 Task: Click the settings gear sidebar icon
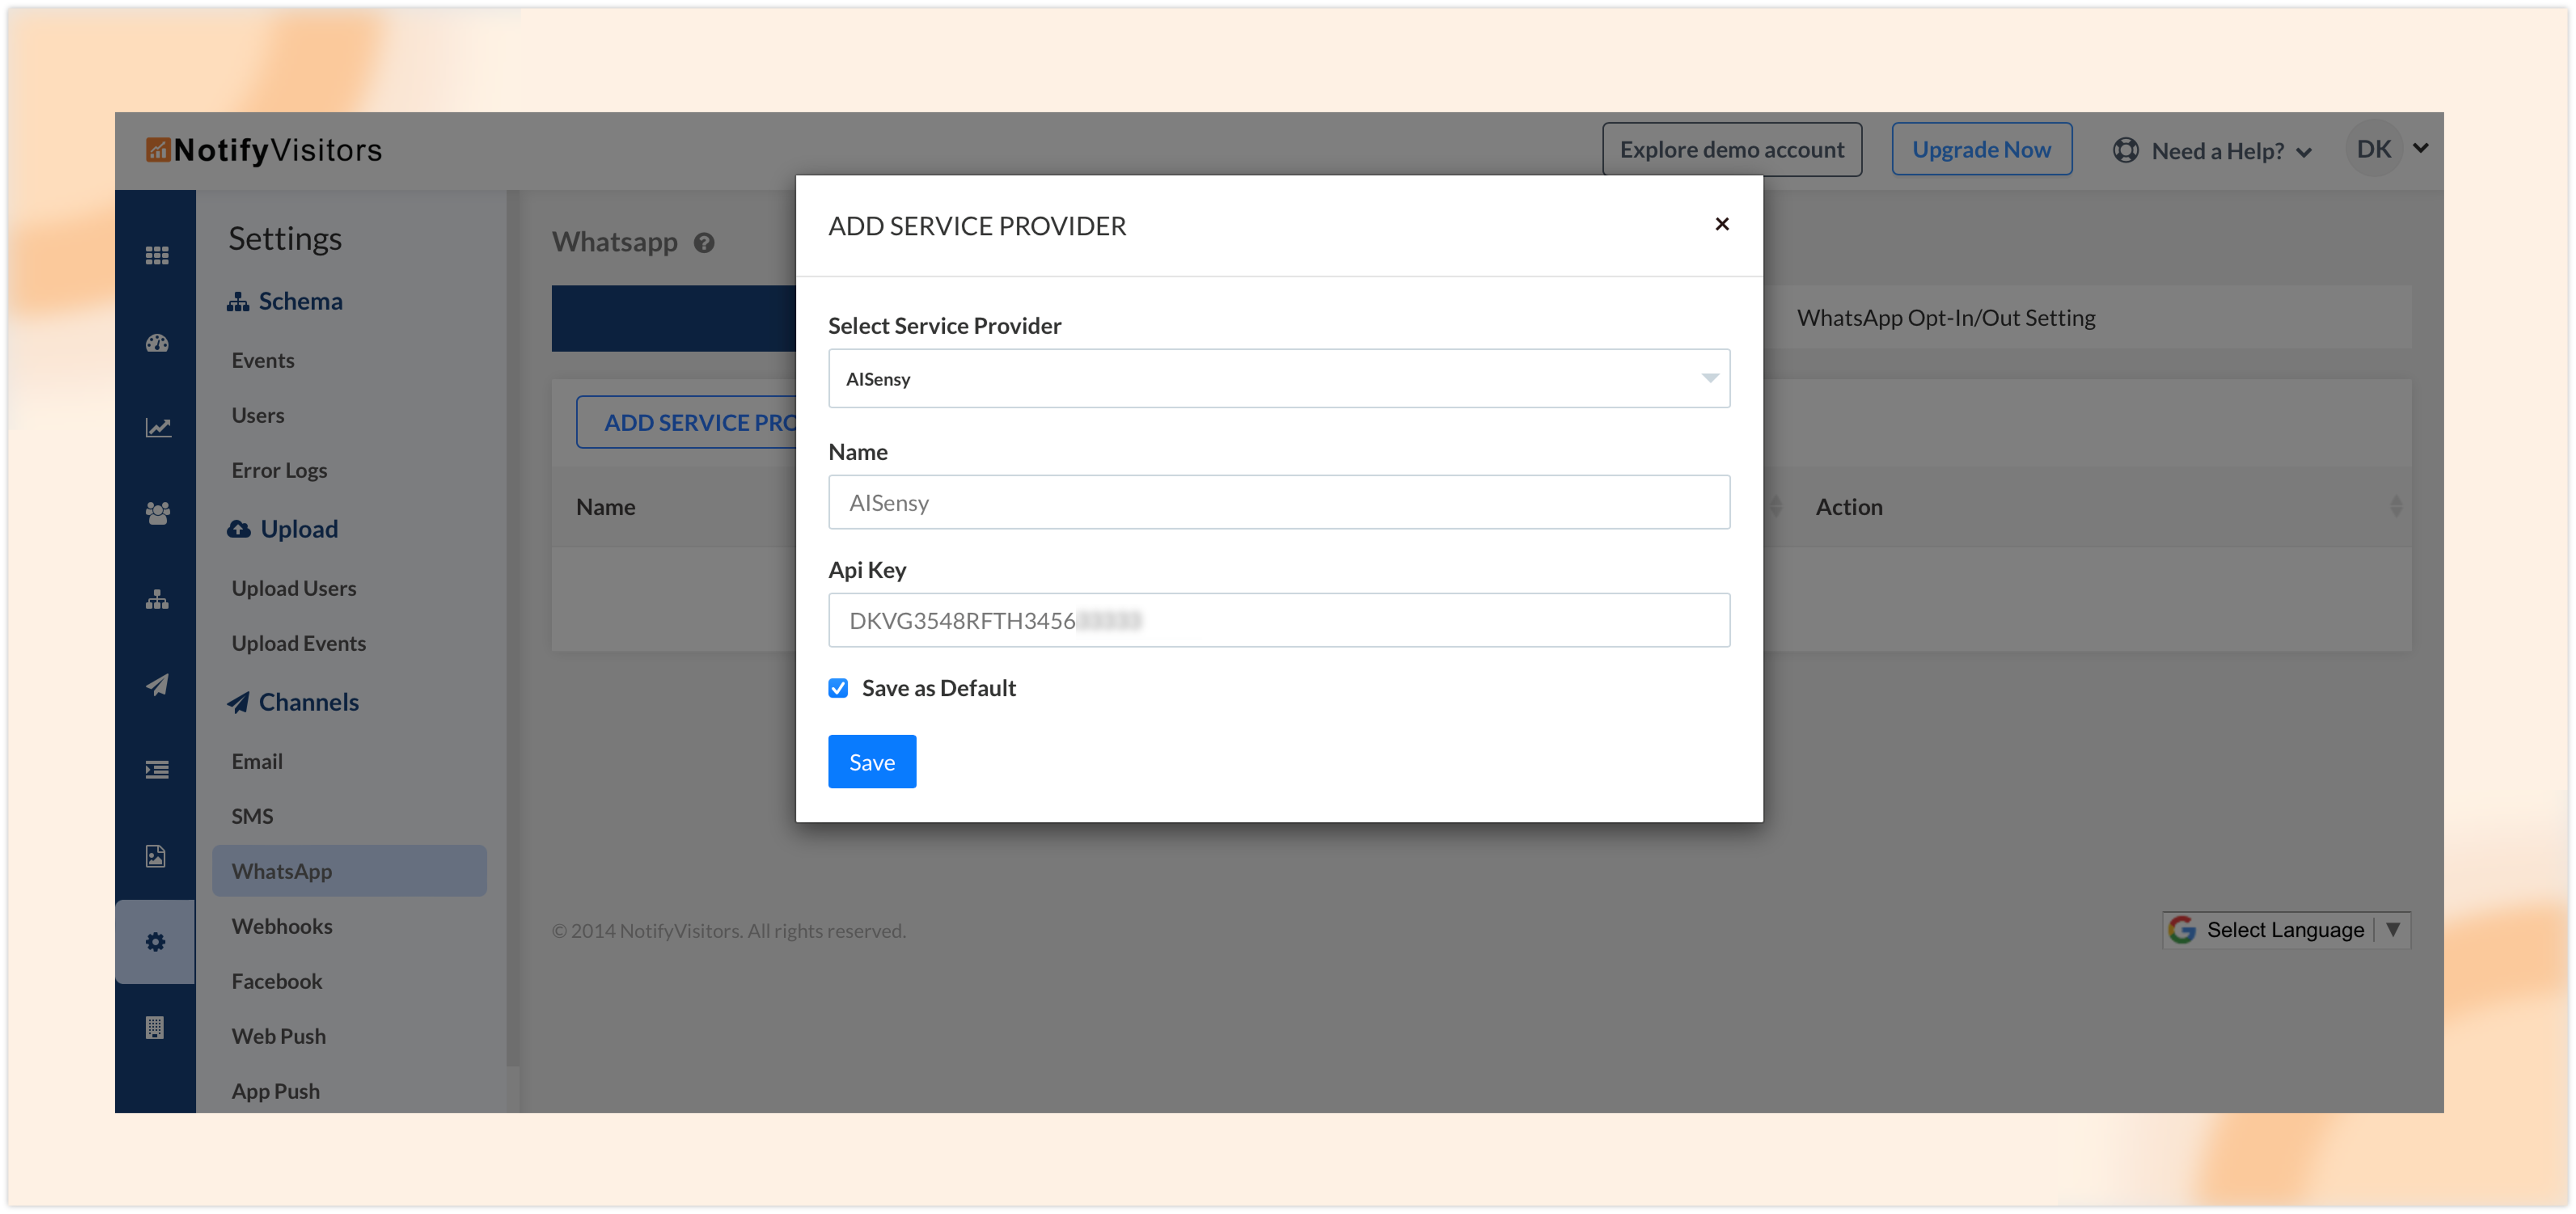[156, 942]
